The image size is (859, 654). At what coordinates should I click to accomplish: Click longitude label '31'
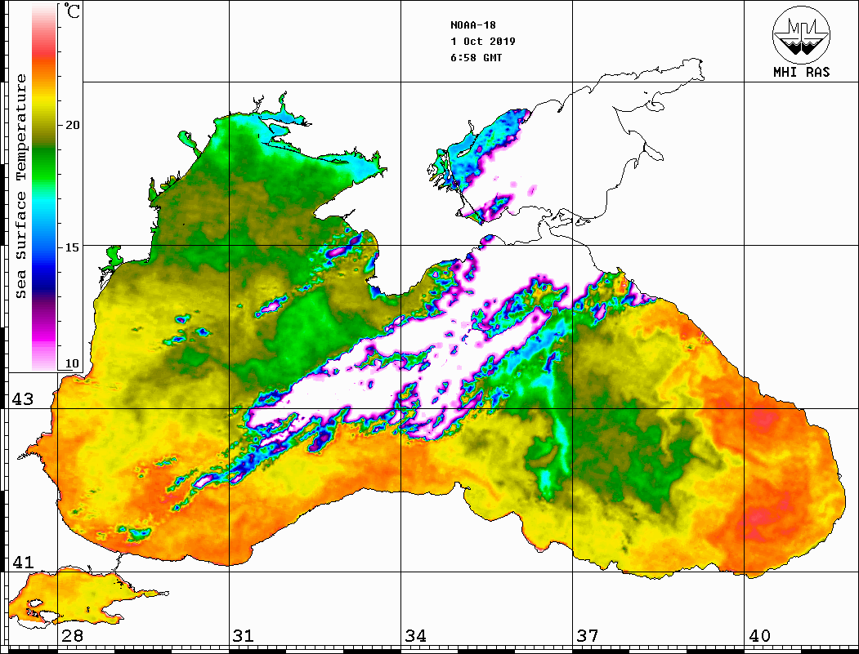coord(244,635)
